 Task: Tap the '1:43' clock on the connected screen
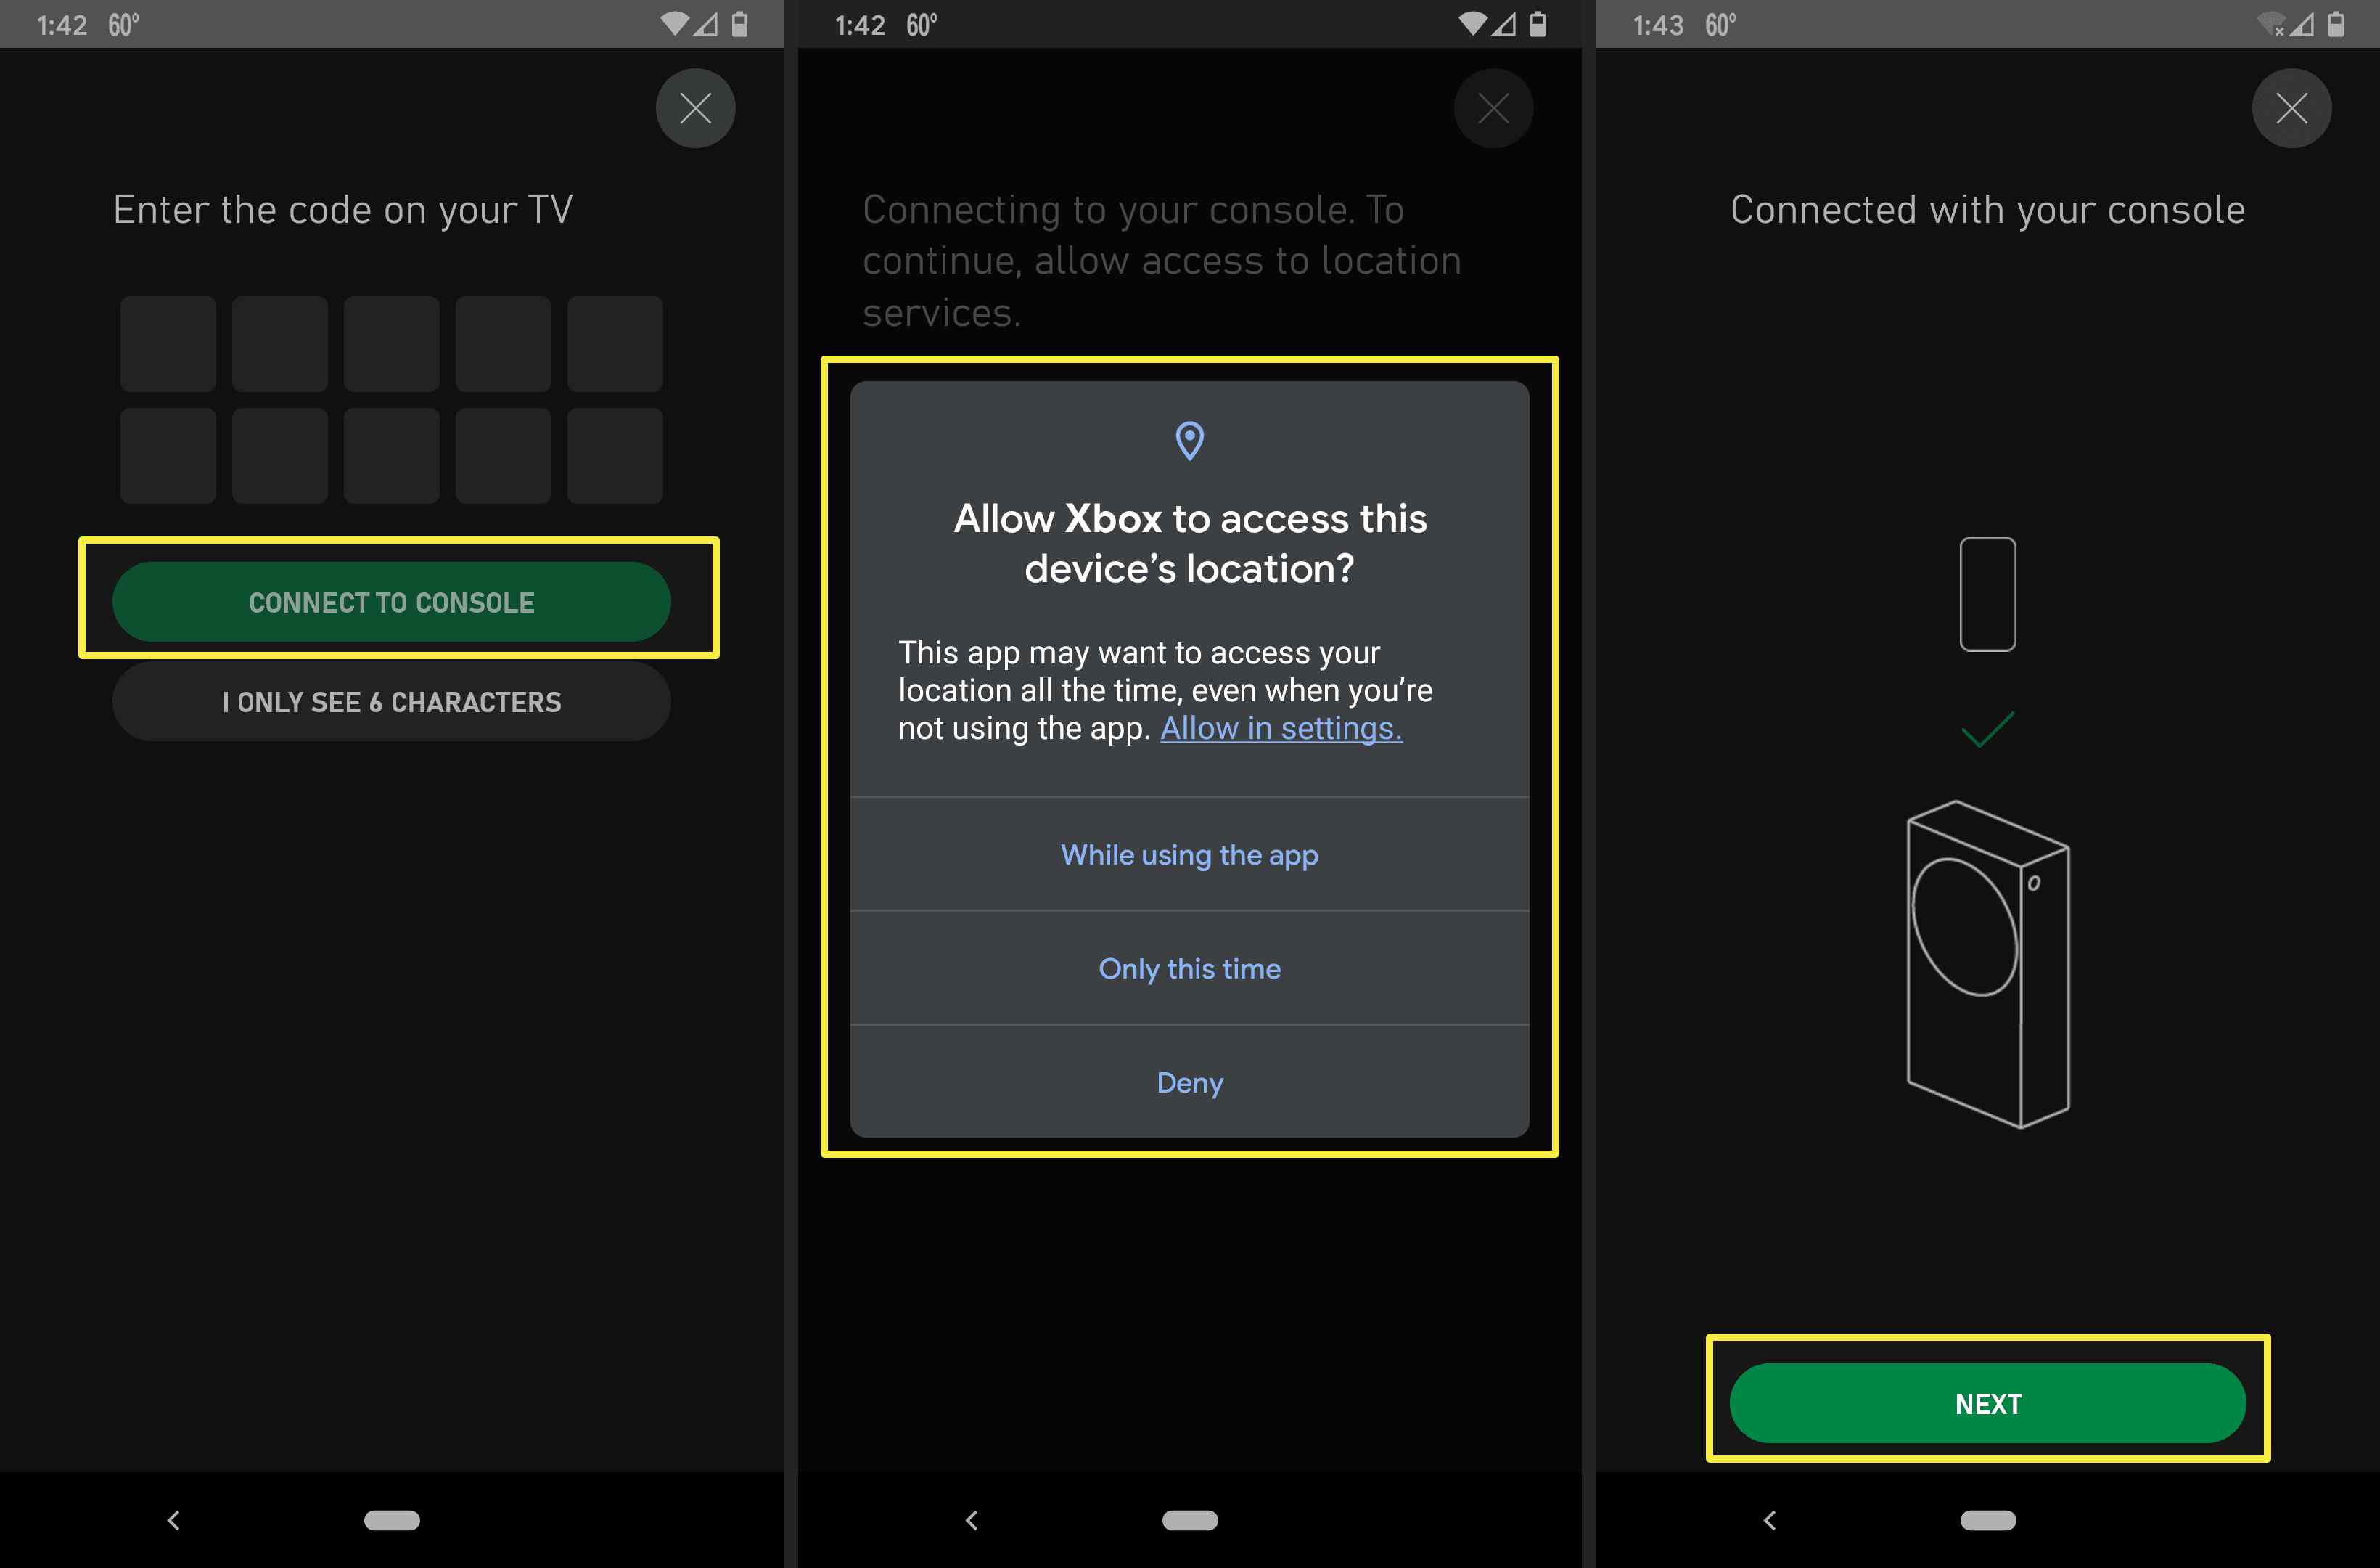(x=1658, y=25)
